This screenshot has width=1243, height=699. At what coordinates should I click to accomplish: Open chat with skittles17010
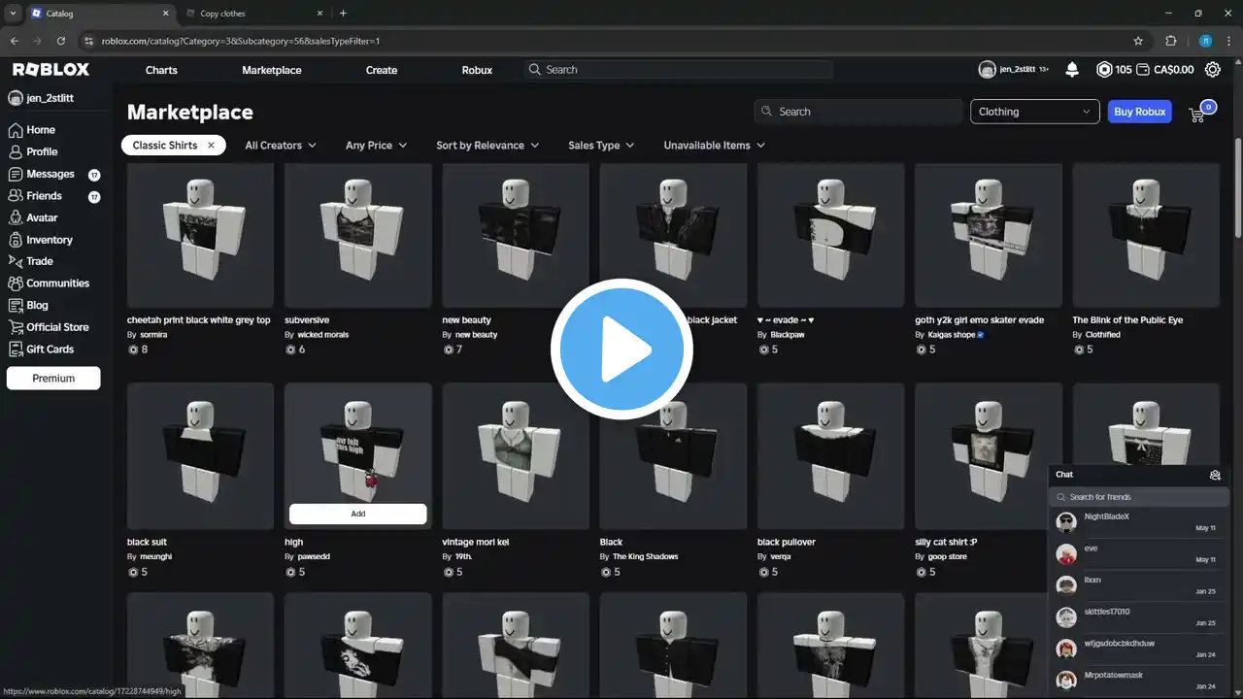tap(1139, 617)
